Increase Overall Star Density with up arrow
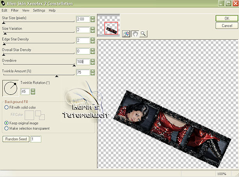This screenshot has height=177, width=239. tap(93, 49)
